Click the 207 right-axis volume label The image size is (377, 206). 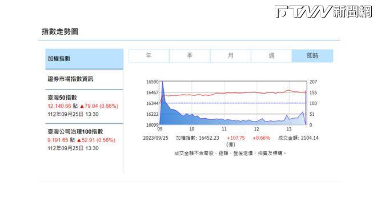tap(313, 82)
